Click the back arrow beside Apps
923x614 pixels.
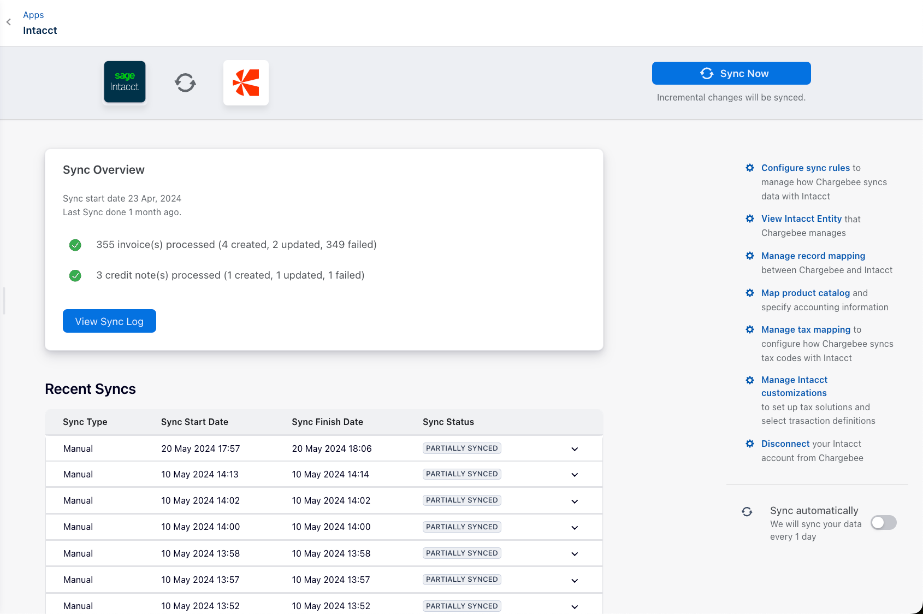9,22
